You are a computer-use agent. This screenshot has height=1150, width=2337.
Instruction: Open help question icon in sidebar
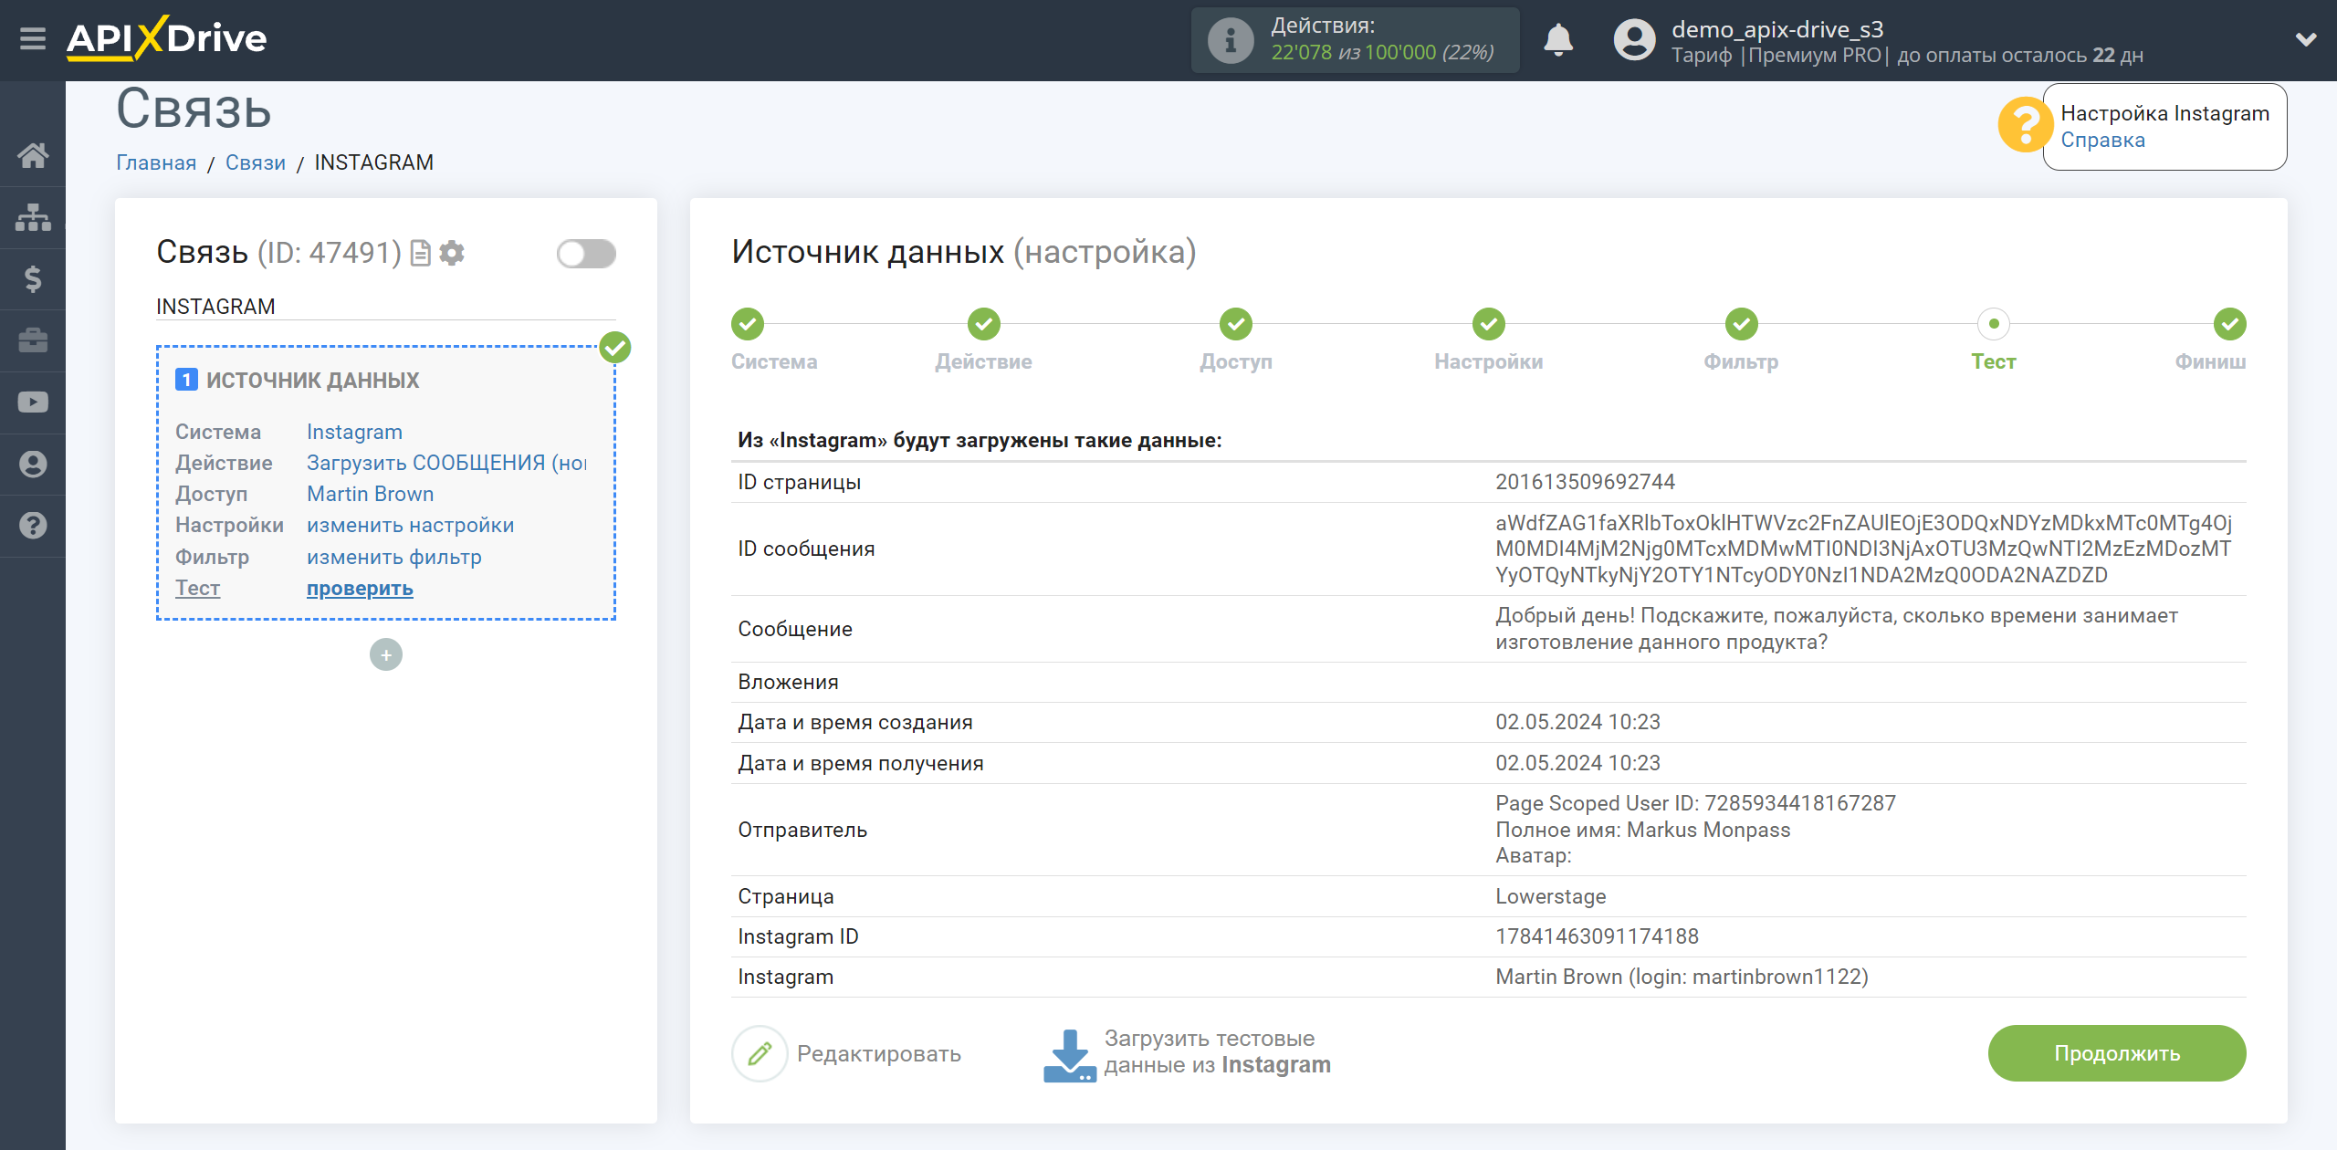[33, 526]
